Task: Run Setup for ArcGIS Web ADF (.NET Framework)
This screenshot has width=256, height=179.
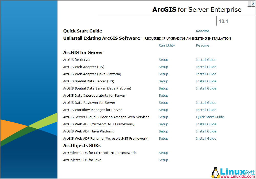Action: pyautogui.click(x=163, y=124)
